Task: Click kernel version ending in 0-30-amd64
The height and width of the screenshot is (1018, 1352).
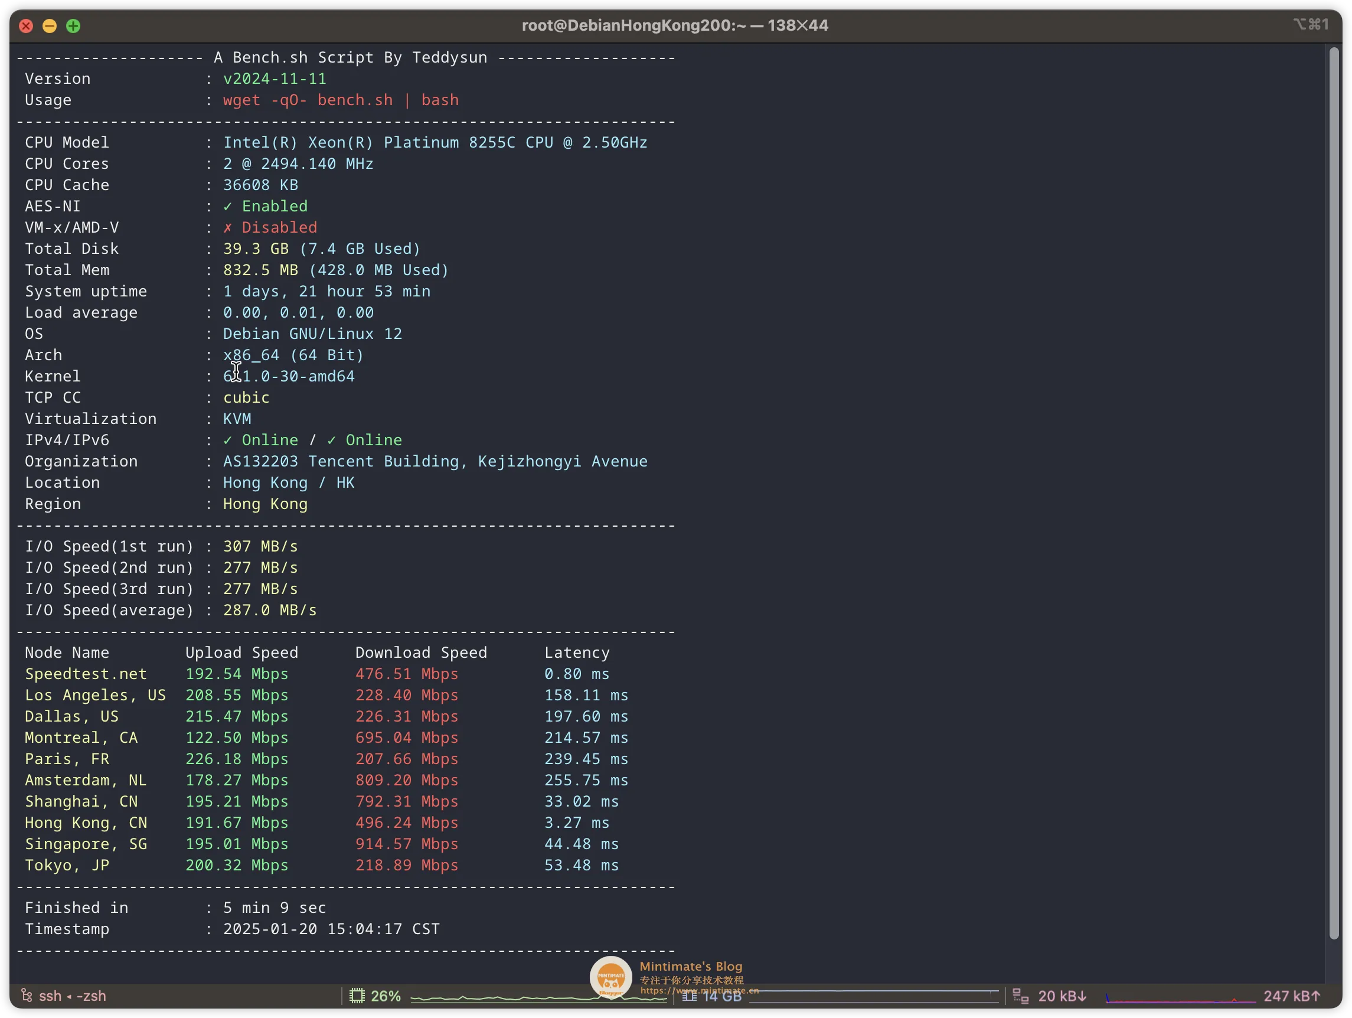Action: point(289,377)
